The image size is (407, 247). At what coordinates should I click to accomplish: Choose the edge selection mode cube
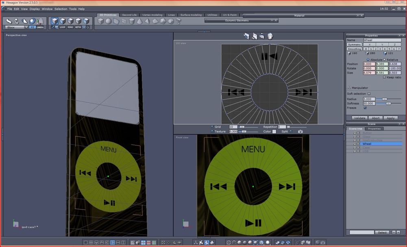(x=70, y=21)
